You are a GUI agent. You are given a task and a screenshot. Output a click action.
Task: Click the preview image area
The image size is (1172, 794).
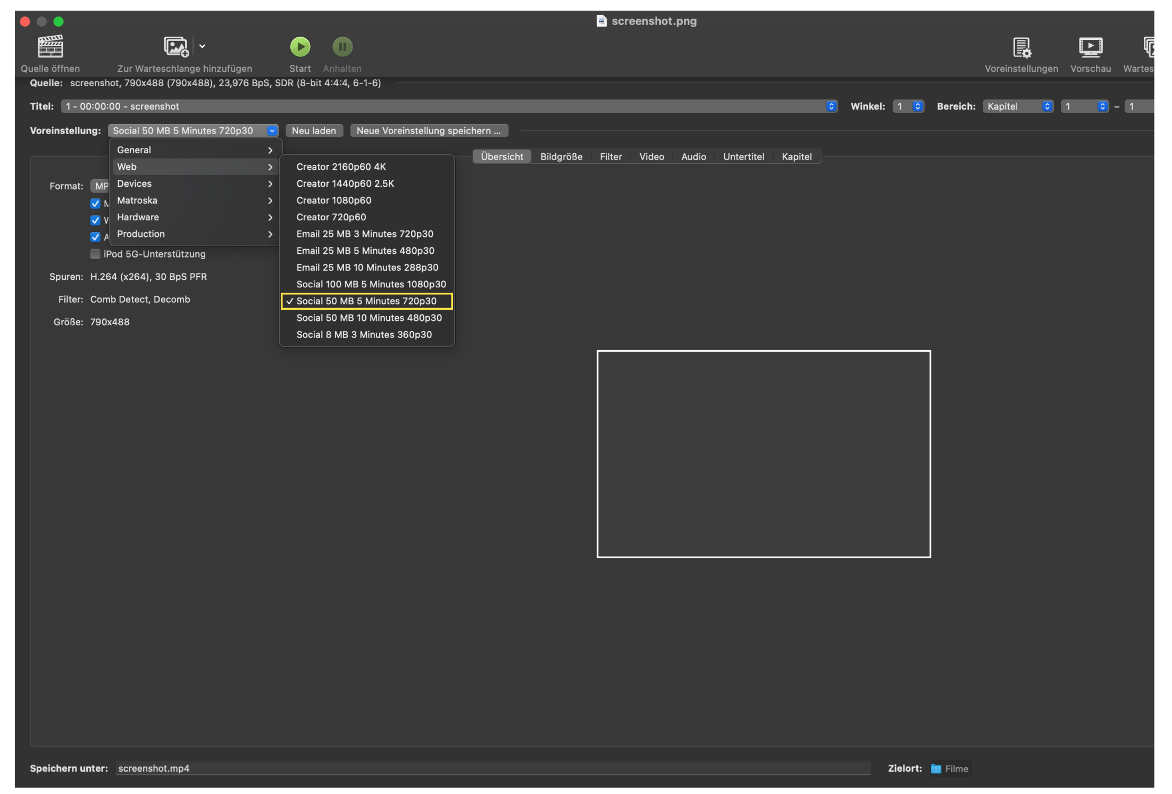(764, 454)
